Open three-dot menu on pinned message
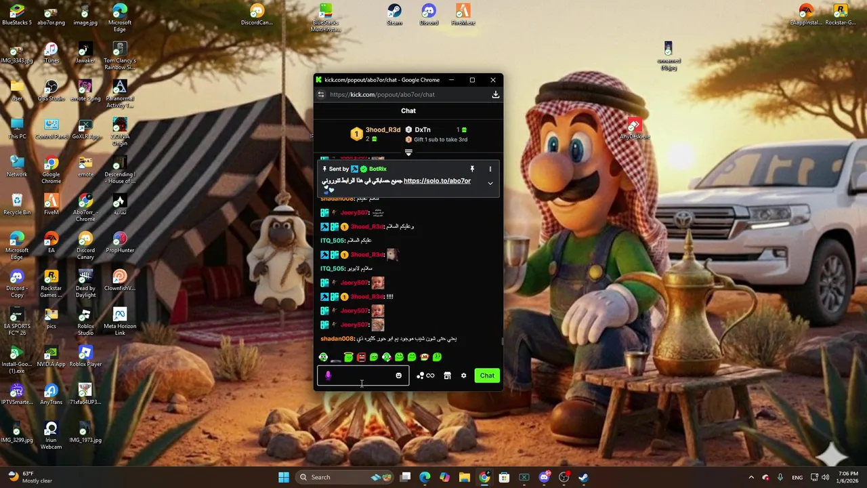Screen dimensions: 867x488 [x=490, y=169]
